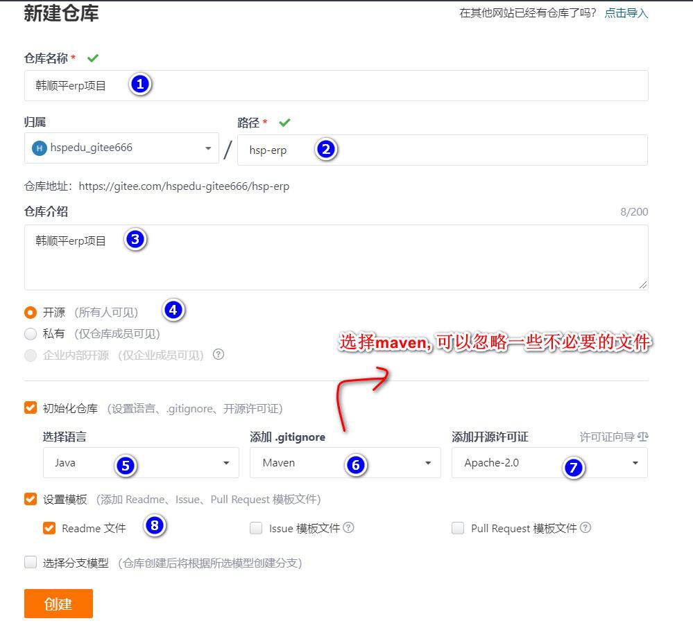Open the Maven .gitignore dropdown
Viewport: 693px width, 623px height.
point(345,463)
